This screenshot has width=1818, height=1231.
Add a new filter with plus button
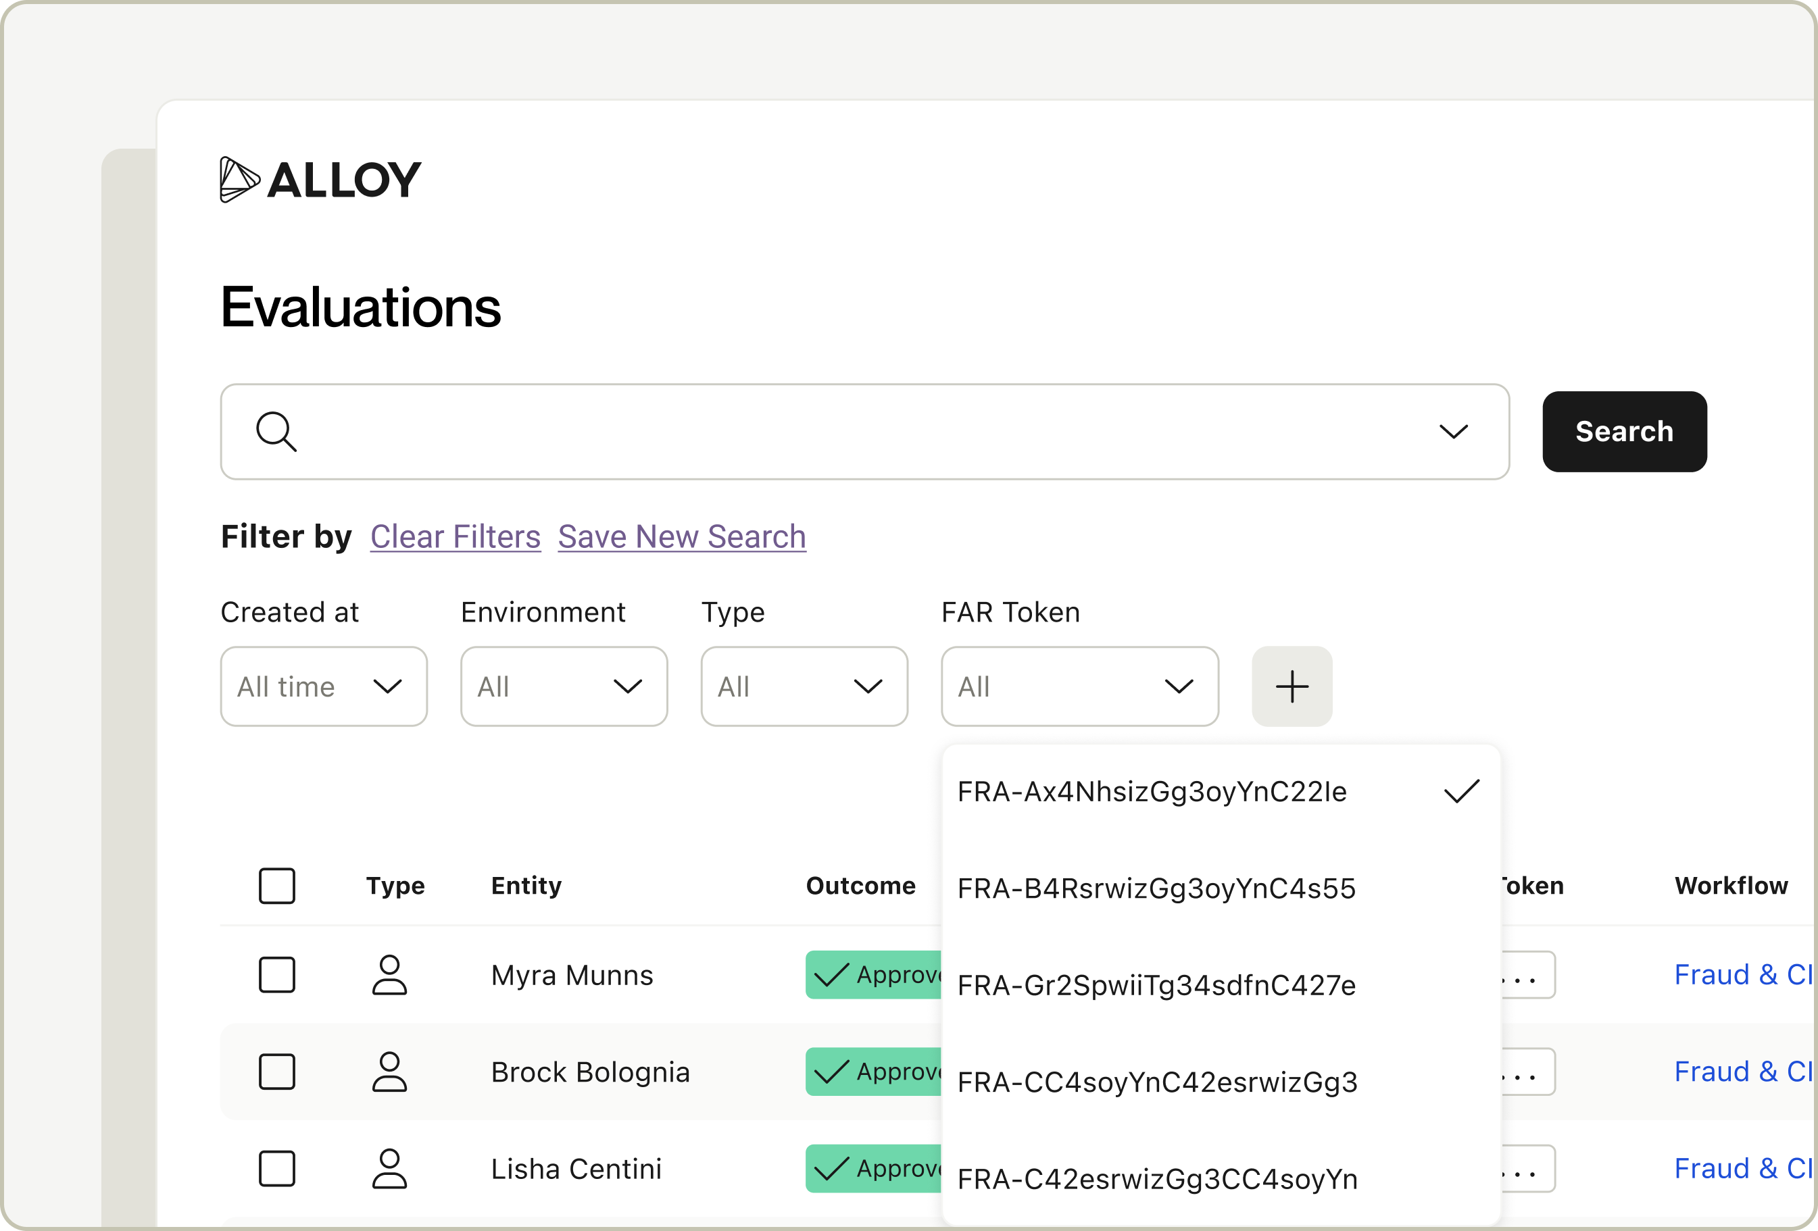tap(1292, 686)
